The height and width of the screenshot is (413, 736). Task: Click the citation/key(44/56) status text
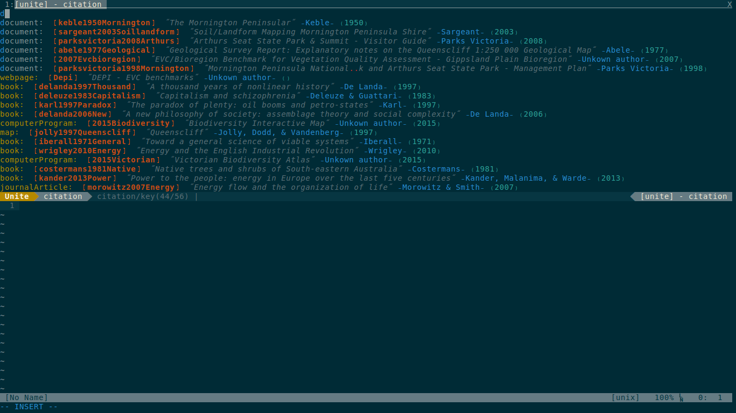(x=143, y=196)
